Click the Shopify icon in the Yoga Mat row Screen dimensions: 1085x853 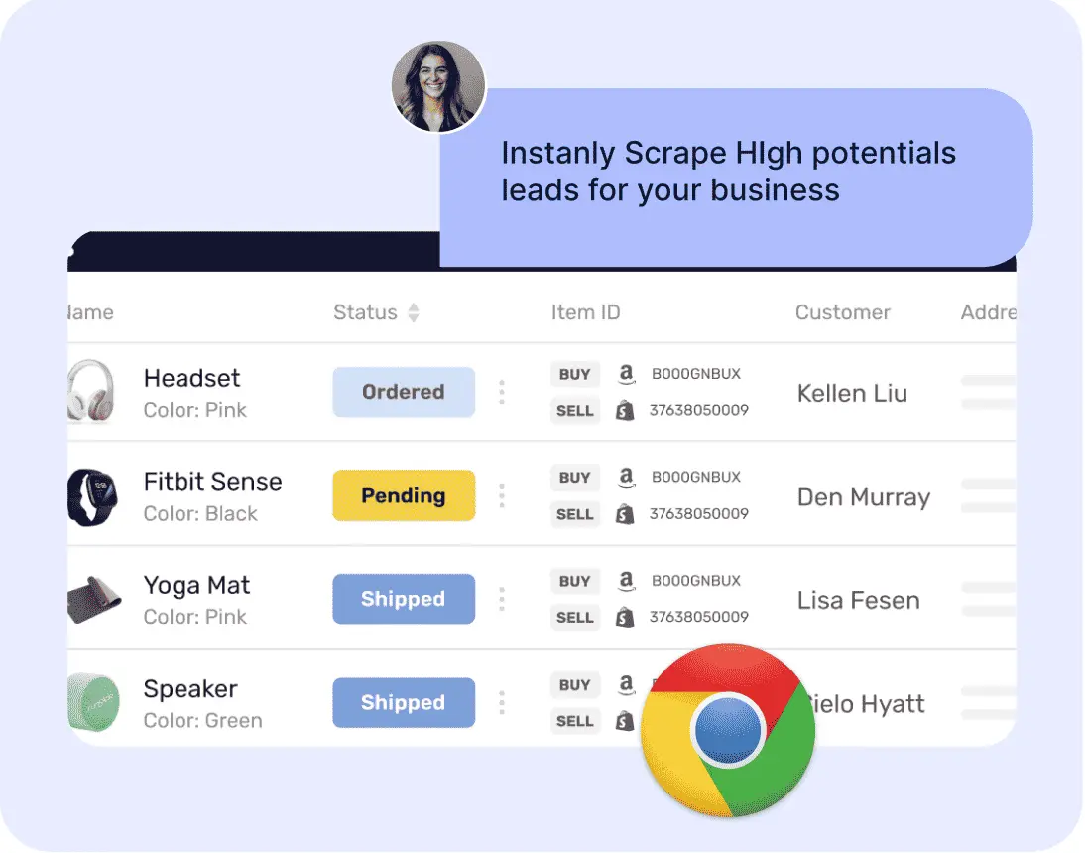pos(625,618)
